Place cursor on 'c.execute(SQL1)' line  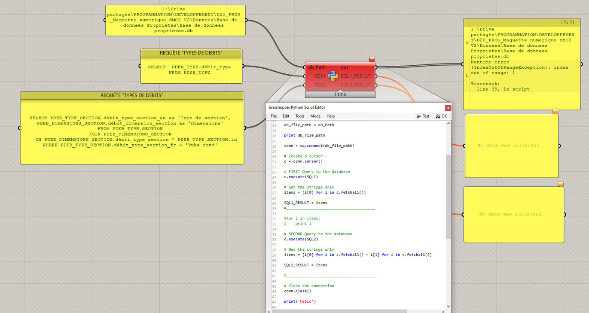(301, 177)
